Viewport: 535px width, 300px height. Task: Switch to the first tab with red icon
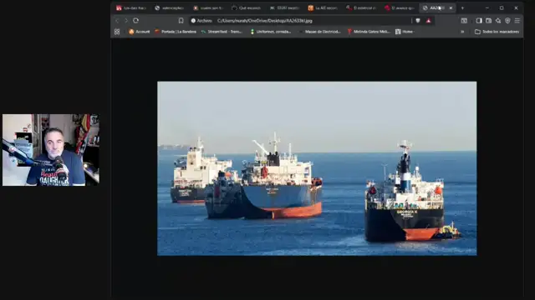click(x=131, y=7)
